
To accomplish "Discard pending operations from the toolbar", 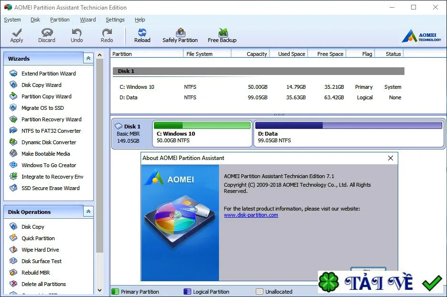I will pos(47,36).
